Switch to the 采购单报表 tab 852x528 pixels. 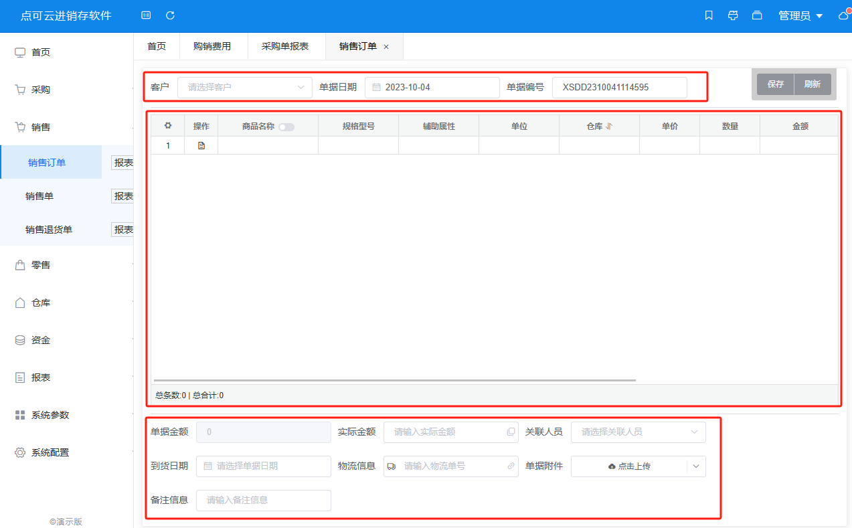[x=285, y=46]
